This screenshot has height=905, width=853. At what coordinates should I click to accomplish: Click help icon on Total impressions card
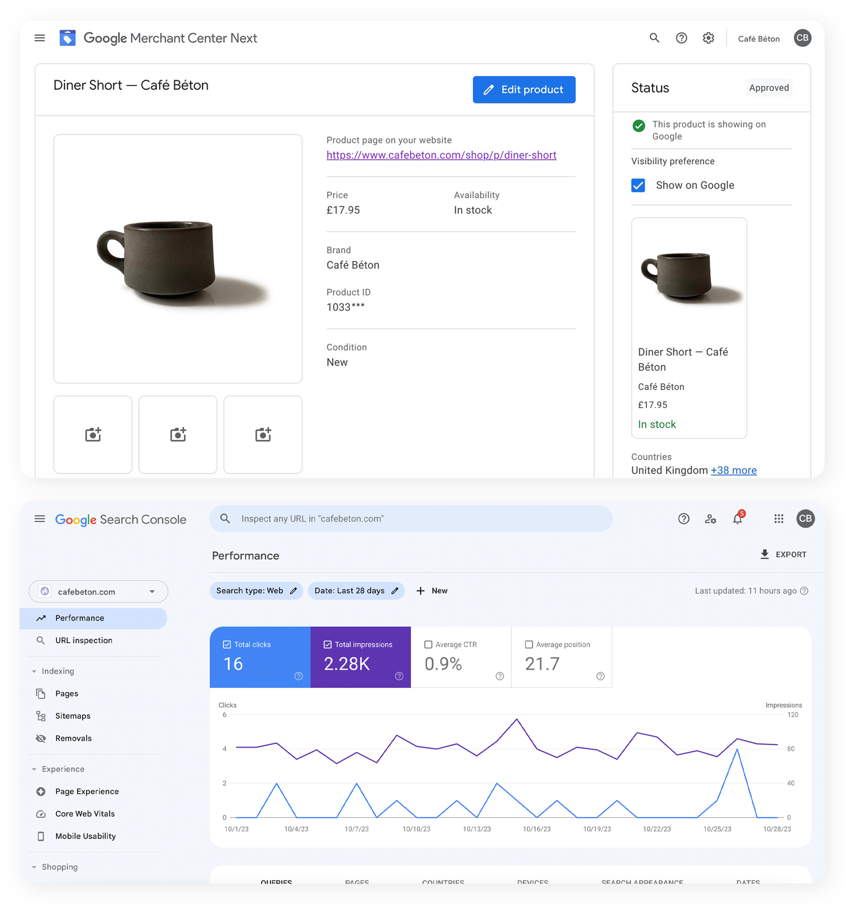click(x=399, y=676)
